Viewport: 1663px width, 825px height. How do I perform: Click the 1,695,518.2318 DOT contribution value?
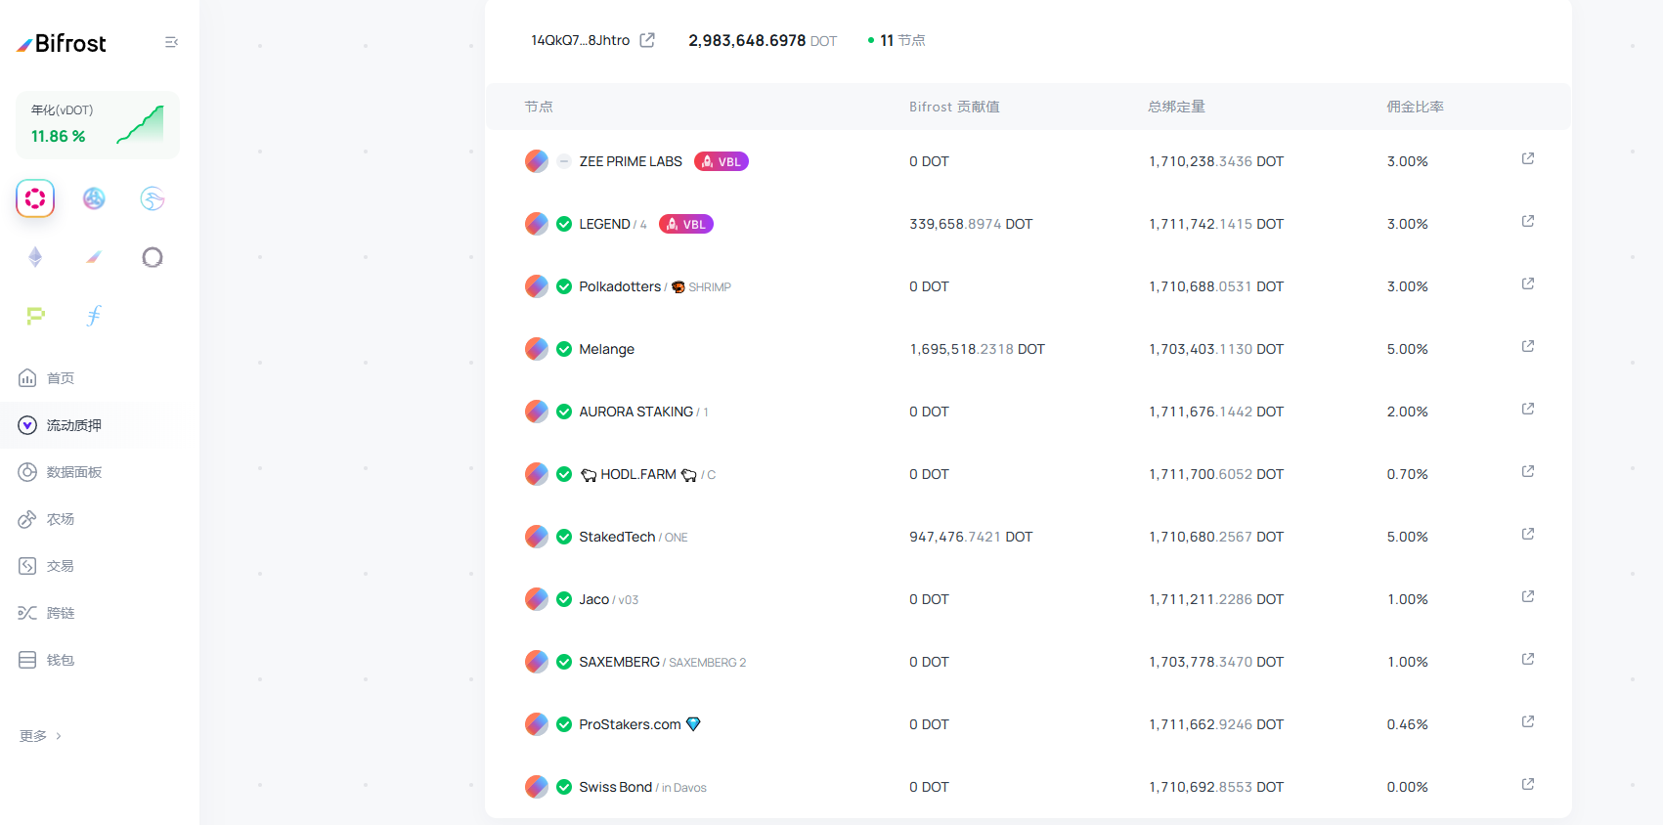point(977,349)
